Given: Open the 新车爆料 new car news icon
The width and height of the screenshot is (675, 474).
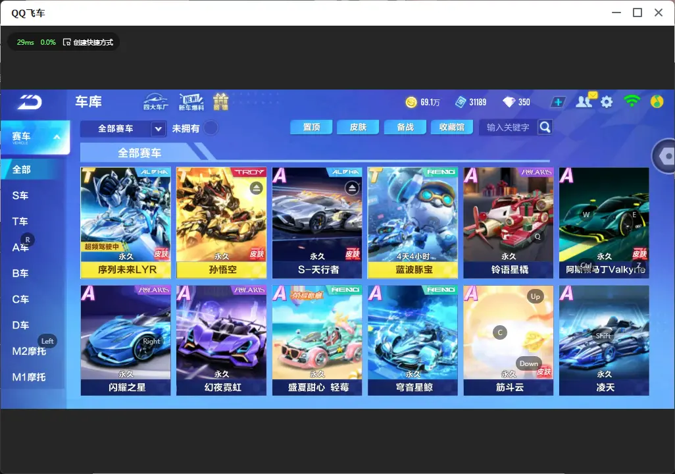Looking at the screenshot, I should [191, 101].
